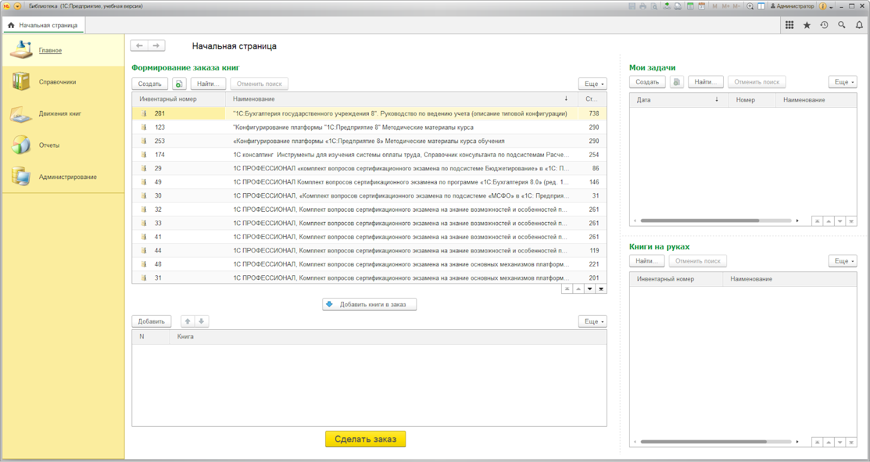Click Найти... in Формирование заказа книг
The height and width of the screenshot is (462, 870).
pyautogui.click(x=208, y=84)
